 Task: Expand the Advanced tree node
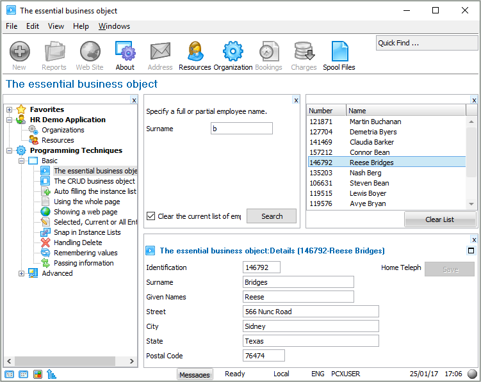click(x=21, y=273)
